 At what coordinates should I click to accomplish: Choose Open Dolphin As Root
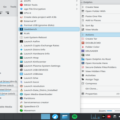pos(100,59)
